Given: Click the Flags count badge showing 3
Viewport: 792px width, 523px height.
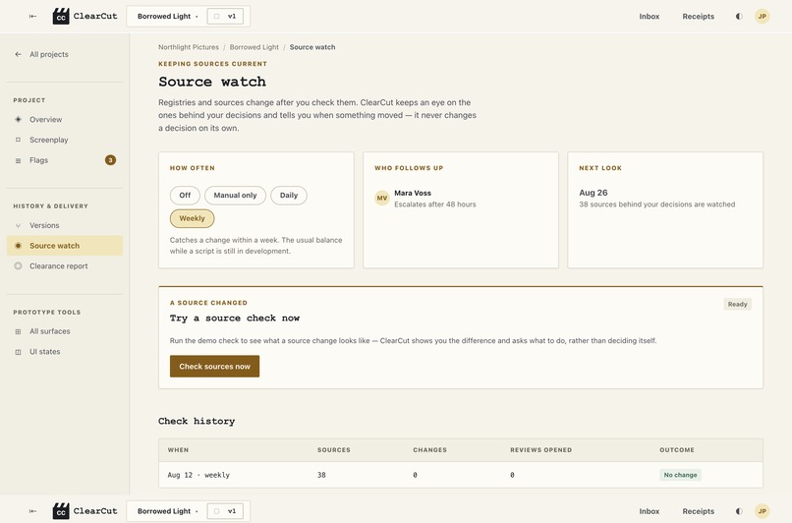Looking at the screenshot, I should (110, 160).
